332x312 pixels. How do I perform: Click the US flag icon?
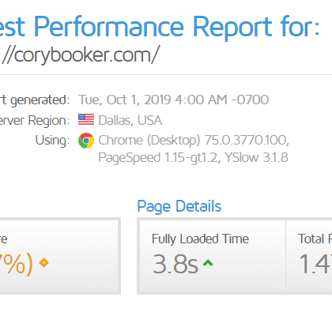[x=86, y=119]
